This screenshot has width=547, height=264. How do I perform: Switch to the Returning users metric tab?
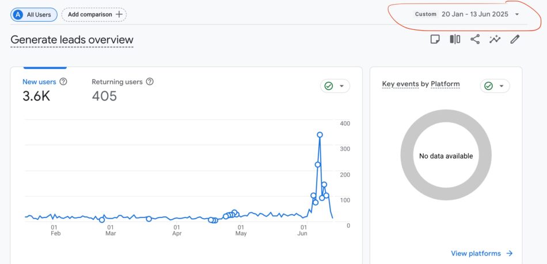(x=117, y=82)
